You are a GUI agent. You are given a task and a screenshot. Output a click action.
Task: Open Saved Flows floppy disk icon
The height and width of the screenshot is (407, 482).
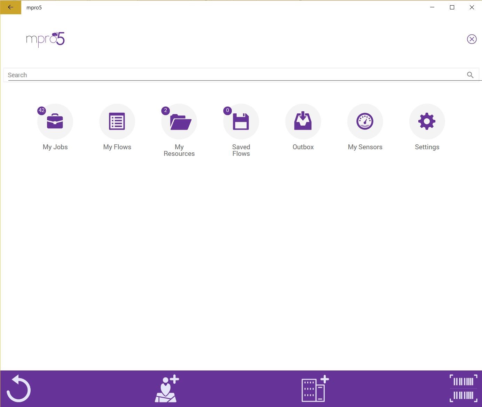click(241, 121)
